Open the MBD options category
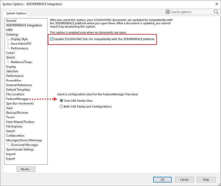The image size is (221, 186). point(9,30)
